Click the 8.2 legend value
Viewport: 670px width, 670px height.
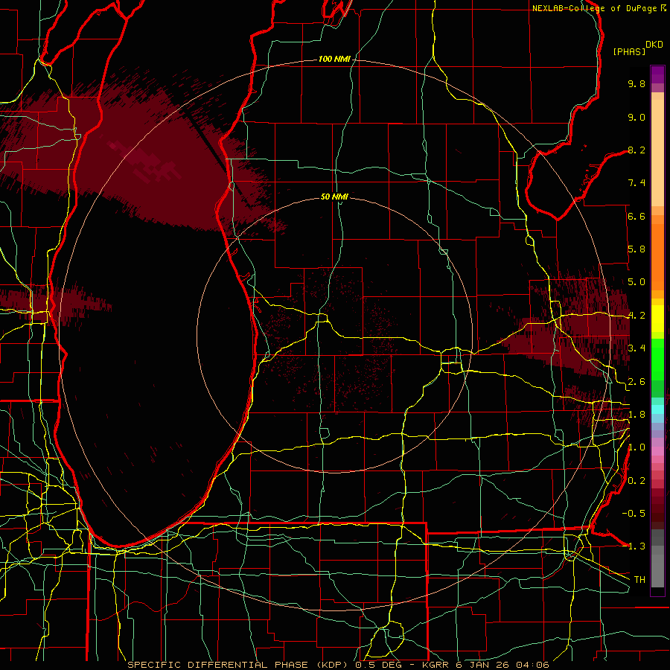[636, 150]
